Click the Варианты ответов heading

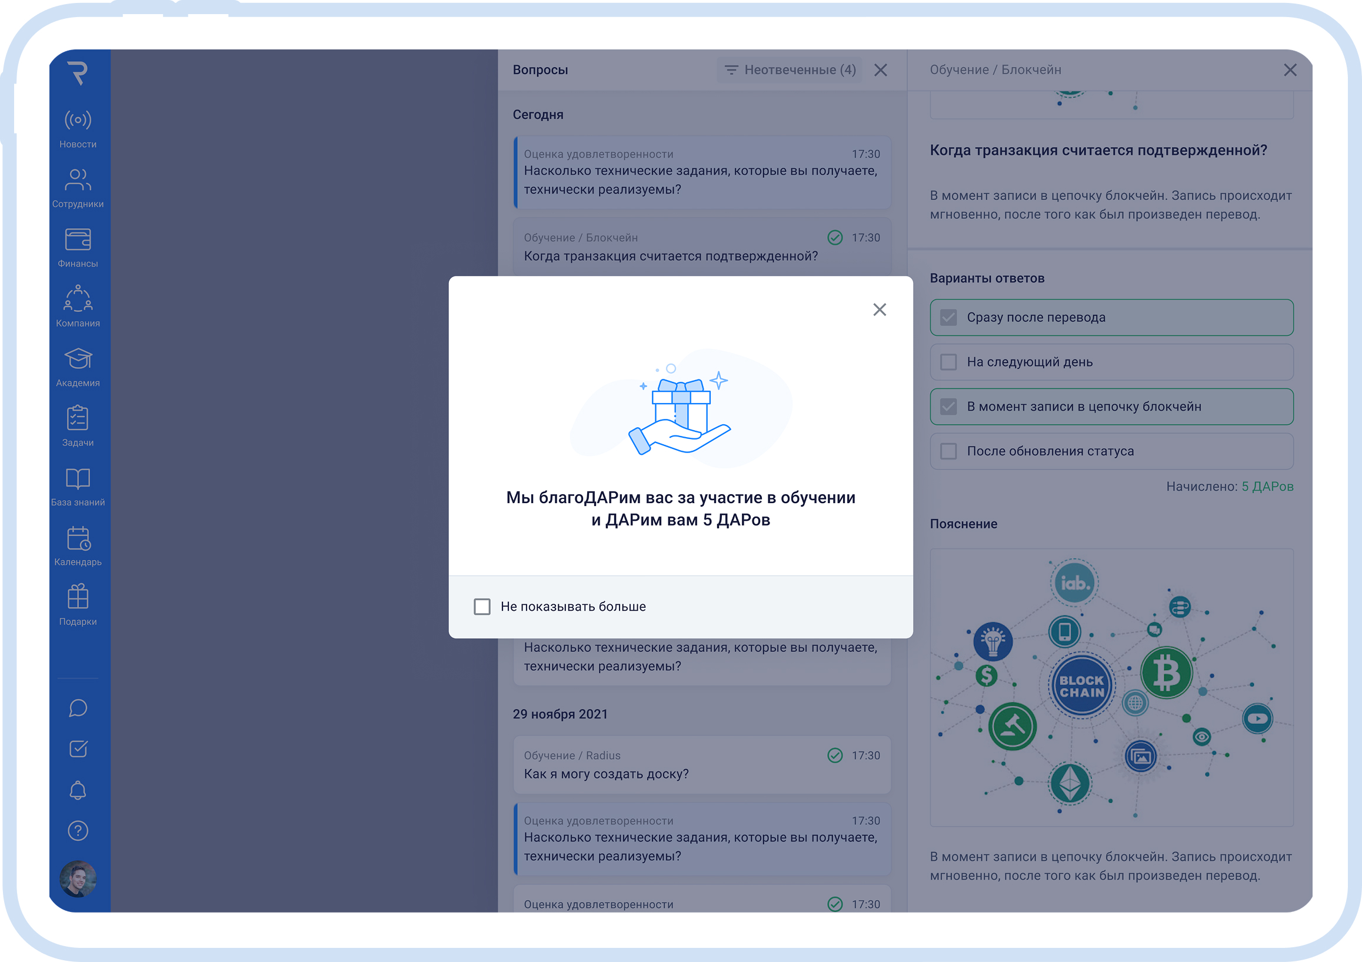(987, 278)
